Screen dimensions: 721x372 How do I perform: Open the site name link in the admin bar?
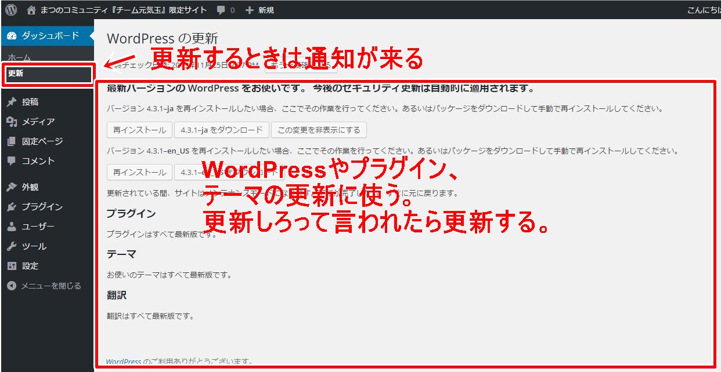click(x=124, y=10)
